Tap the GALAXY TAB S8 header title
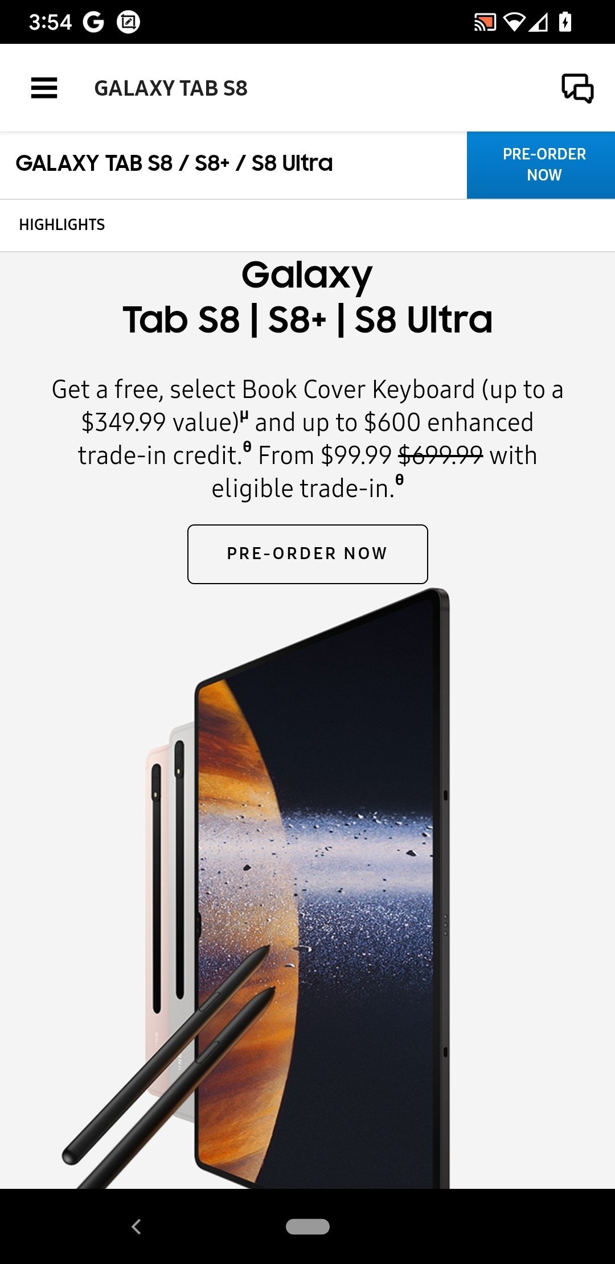This screenshot has height=1264, width=615. click(171, 88)
